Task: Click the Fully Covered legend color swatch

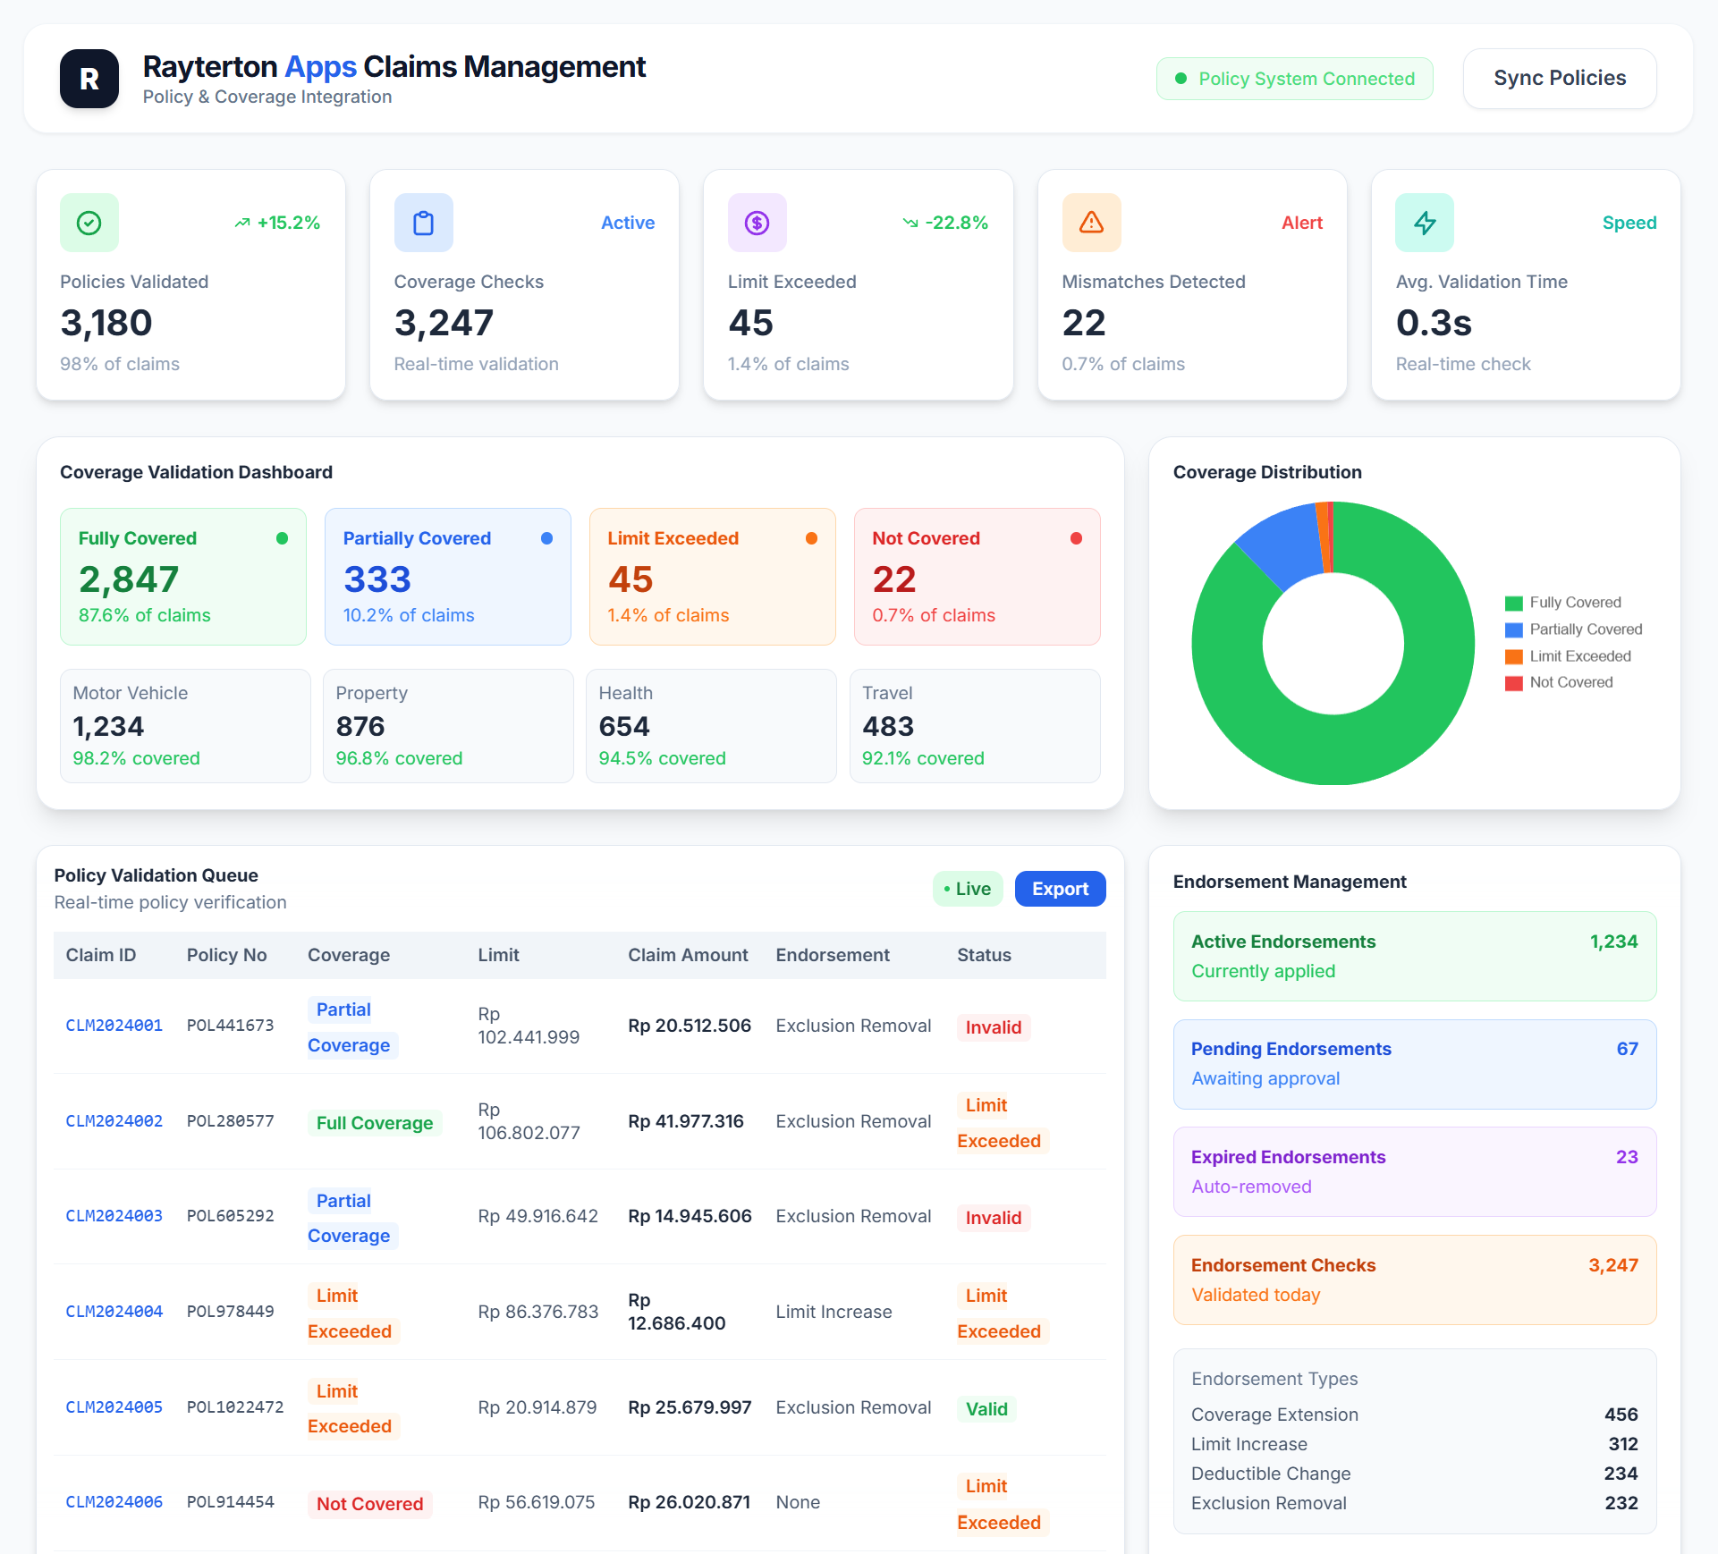Action: tap(1513, 604)
